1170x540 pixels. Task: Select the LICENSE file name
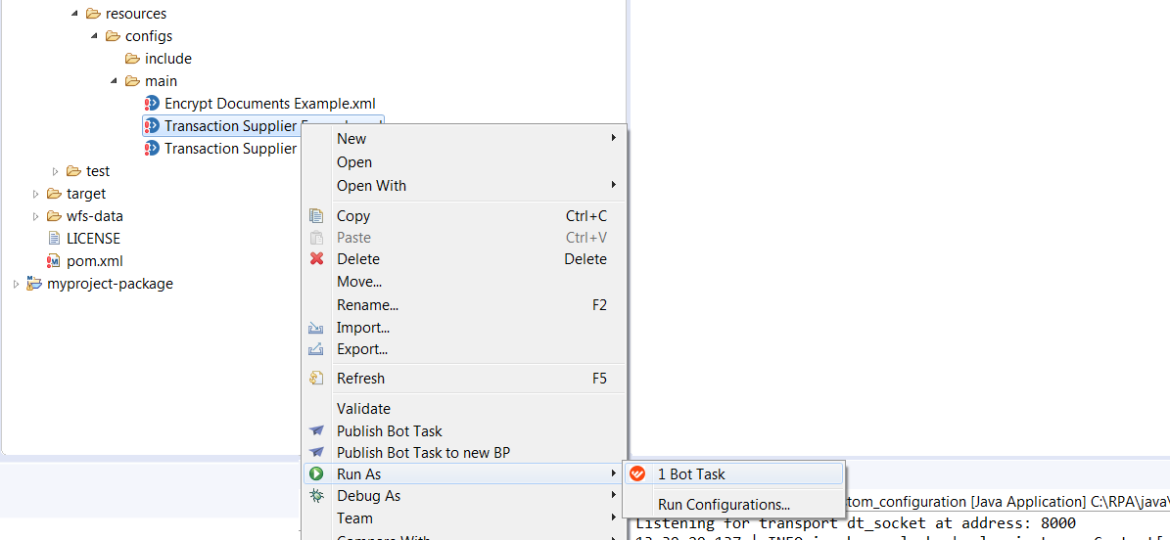coord(93,239)
